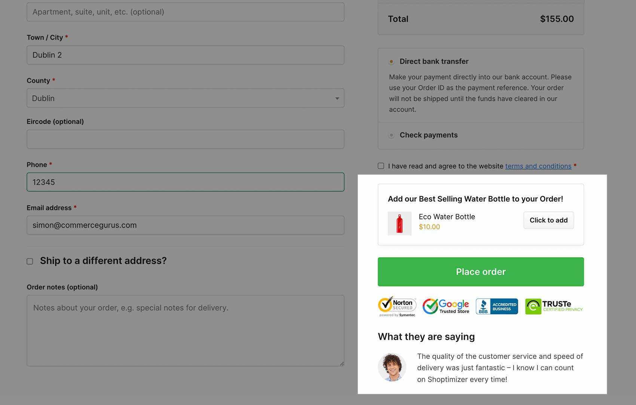The image size is (636, 405).
Task: Open the County select showing Dublin
Action: coord(186,98)
